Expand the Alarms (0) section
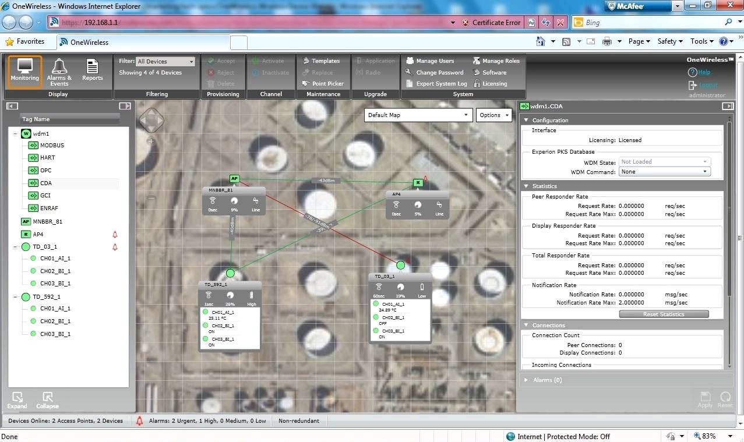This screenshot has height=442, width=744. (526, 379)
